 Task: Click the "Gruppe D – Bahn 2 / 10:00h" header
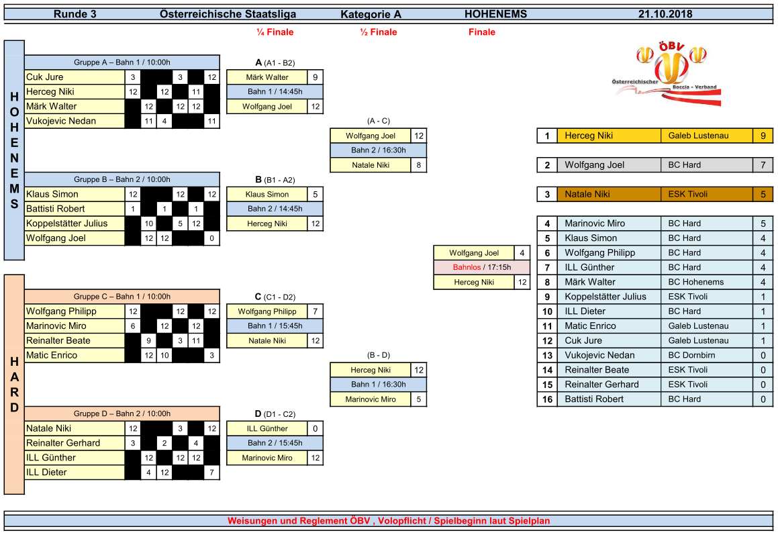(x=122, y=414)
